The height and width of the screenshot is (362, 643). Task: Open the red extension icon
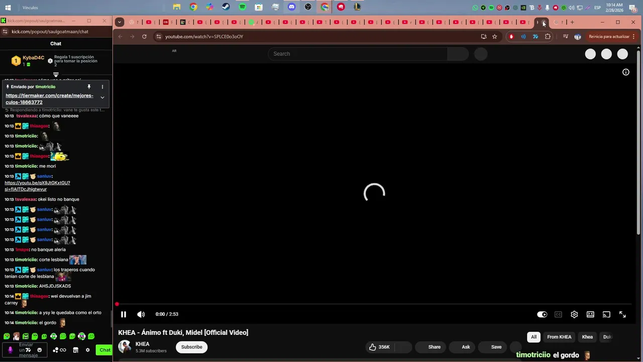pos(511,37)
